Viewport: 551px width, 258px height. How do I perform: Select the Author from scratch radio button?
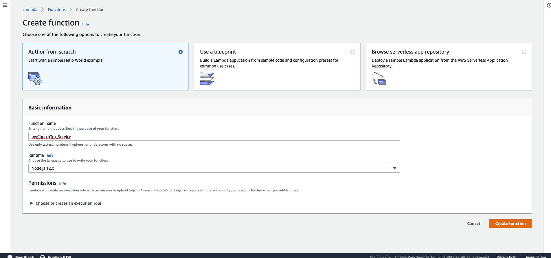tap(181, 52)
